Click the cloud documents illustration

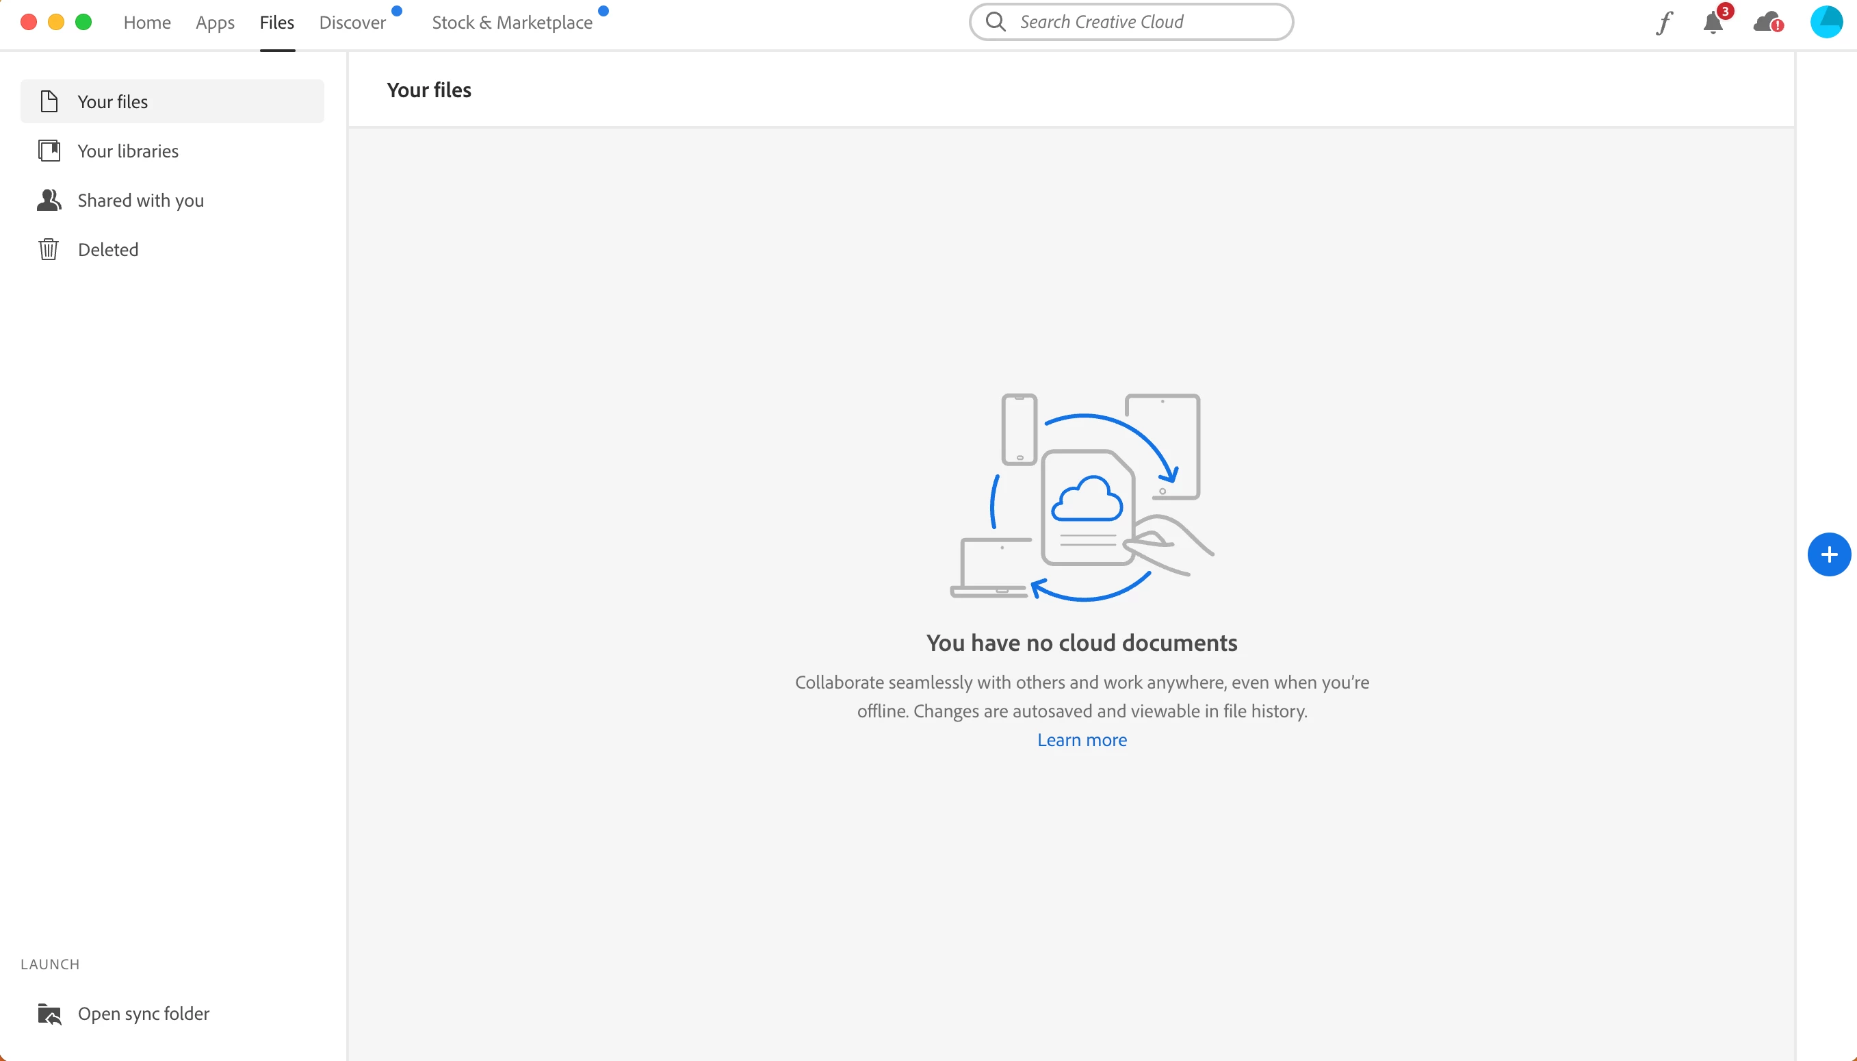(1082, 497)
